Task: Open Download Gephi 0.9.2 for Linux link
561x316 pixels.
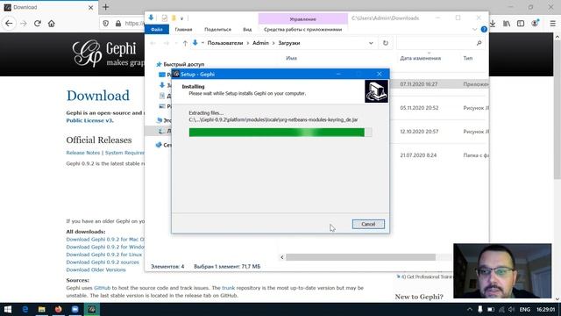Action: (x=103, y=255)
